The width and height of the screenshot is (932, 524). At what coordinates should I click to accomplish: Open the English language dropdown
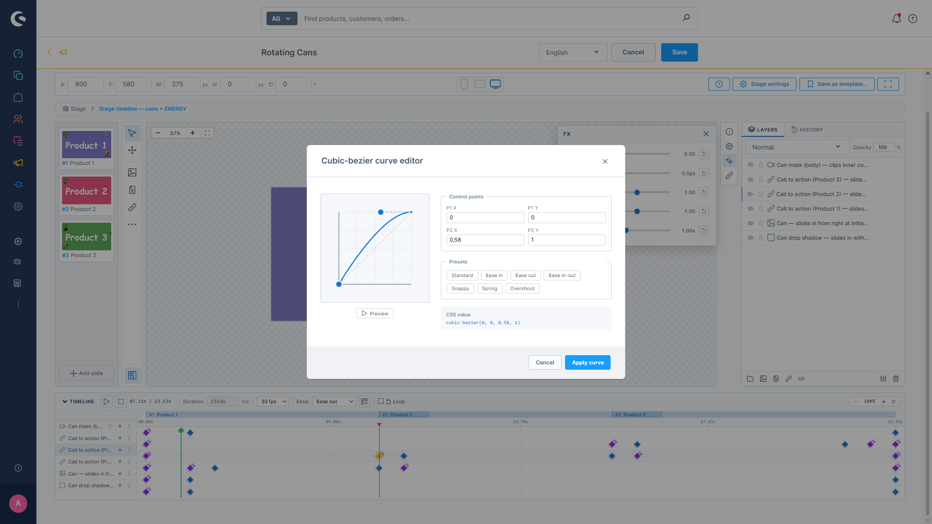coord(573,52)
